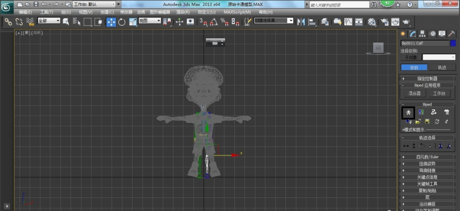The width and height of the screenshot is (460, 211).
Task: Open the Render Setup dialog
Action: pos(384,21)
